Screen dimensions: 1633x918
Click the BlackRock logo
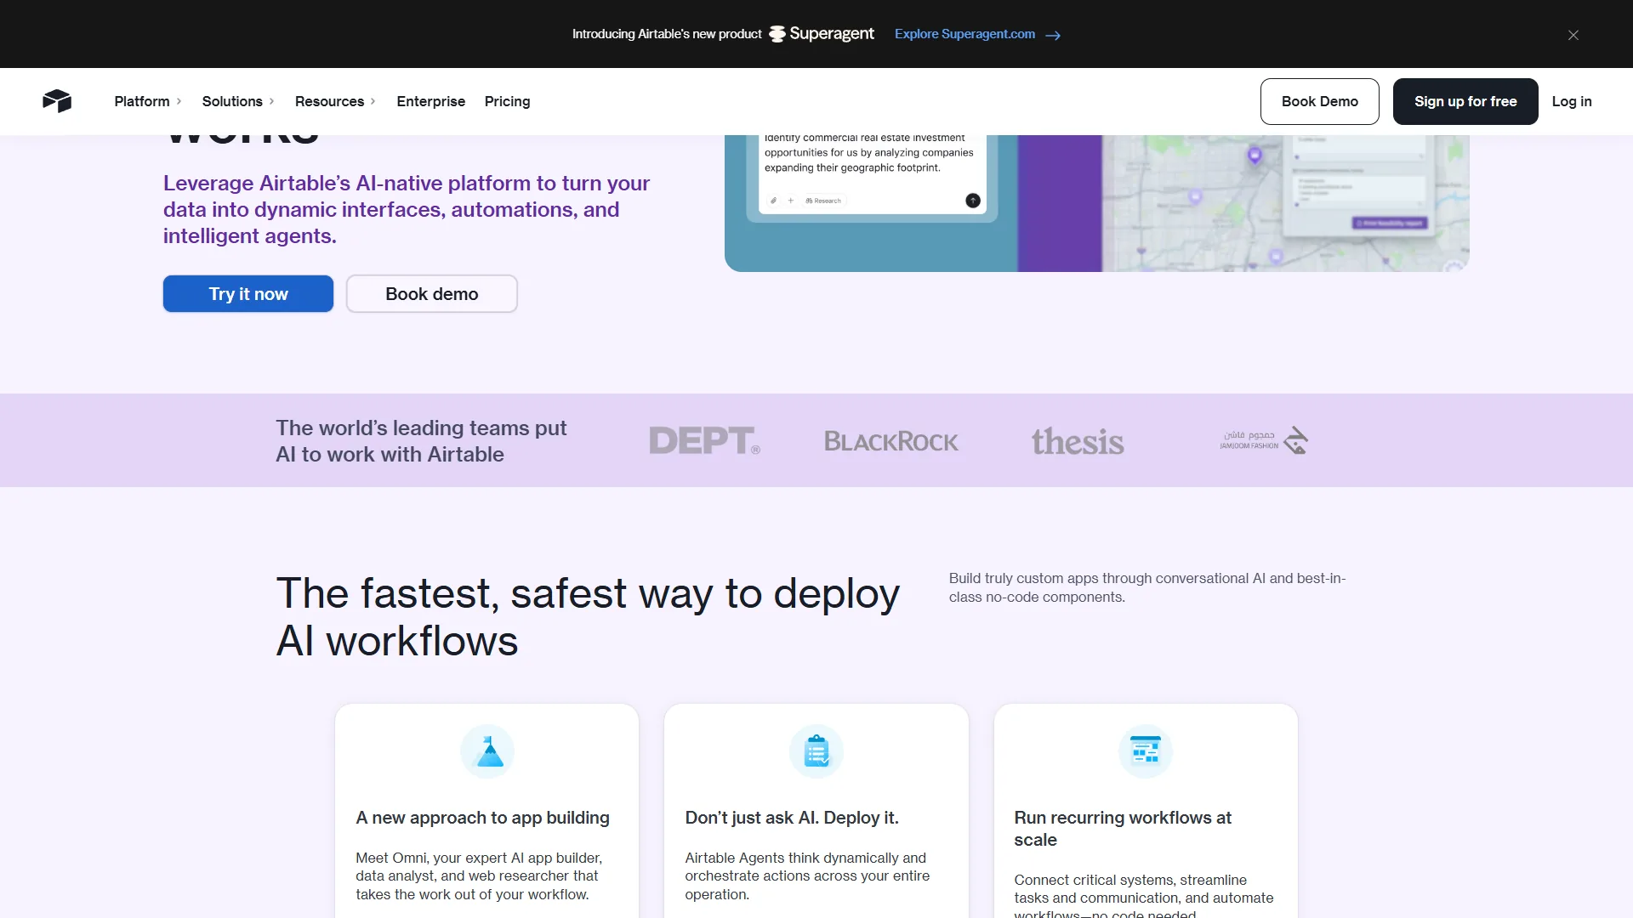click(890, 441)
